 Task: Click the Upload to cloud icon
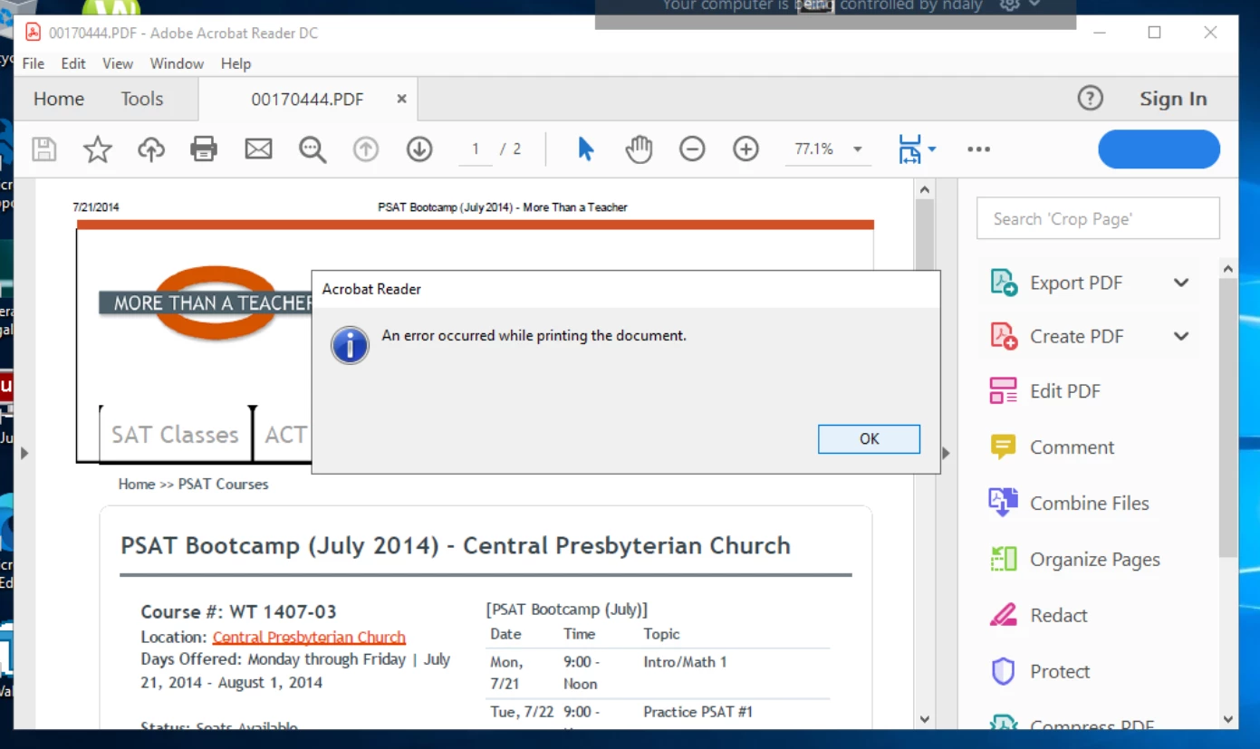click(151, 149)
